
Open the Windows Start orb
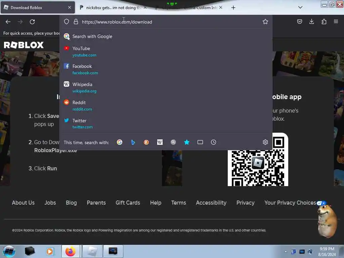(x=9, y=251)
